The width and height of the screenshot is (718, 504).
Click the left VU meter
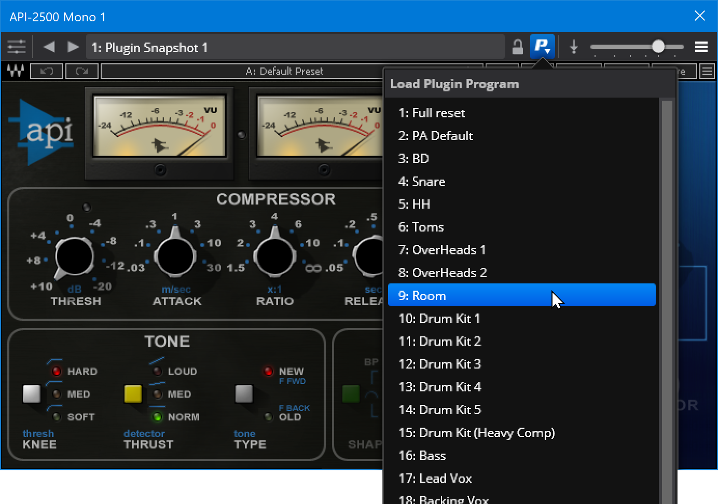click(159, 126)
